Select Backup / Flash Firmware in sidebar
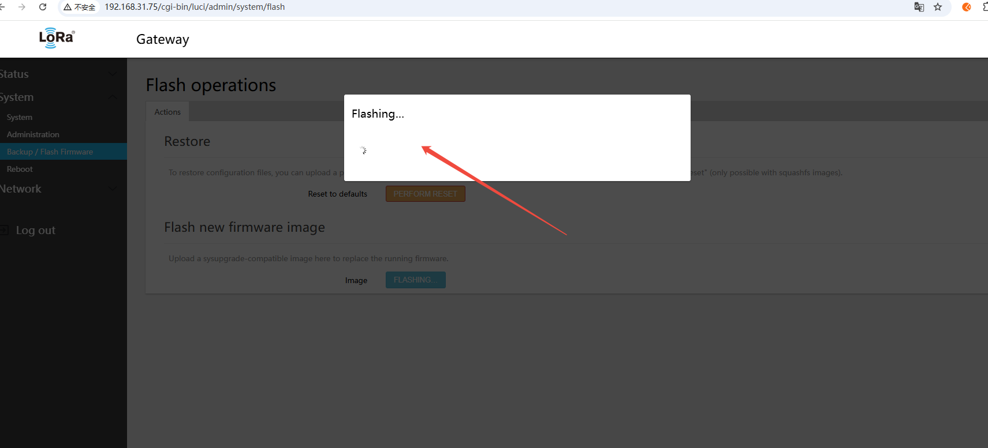Image resolution: width=988 pixels, height=448 pixels. click(50, 152)
